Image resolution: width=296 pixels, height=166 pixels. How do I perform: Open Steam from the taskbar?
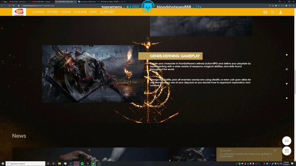pyautogui.click(x=93, y=164)
